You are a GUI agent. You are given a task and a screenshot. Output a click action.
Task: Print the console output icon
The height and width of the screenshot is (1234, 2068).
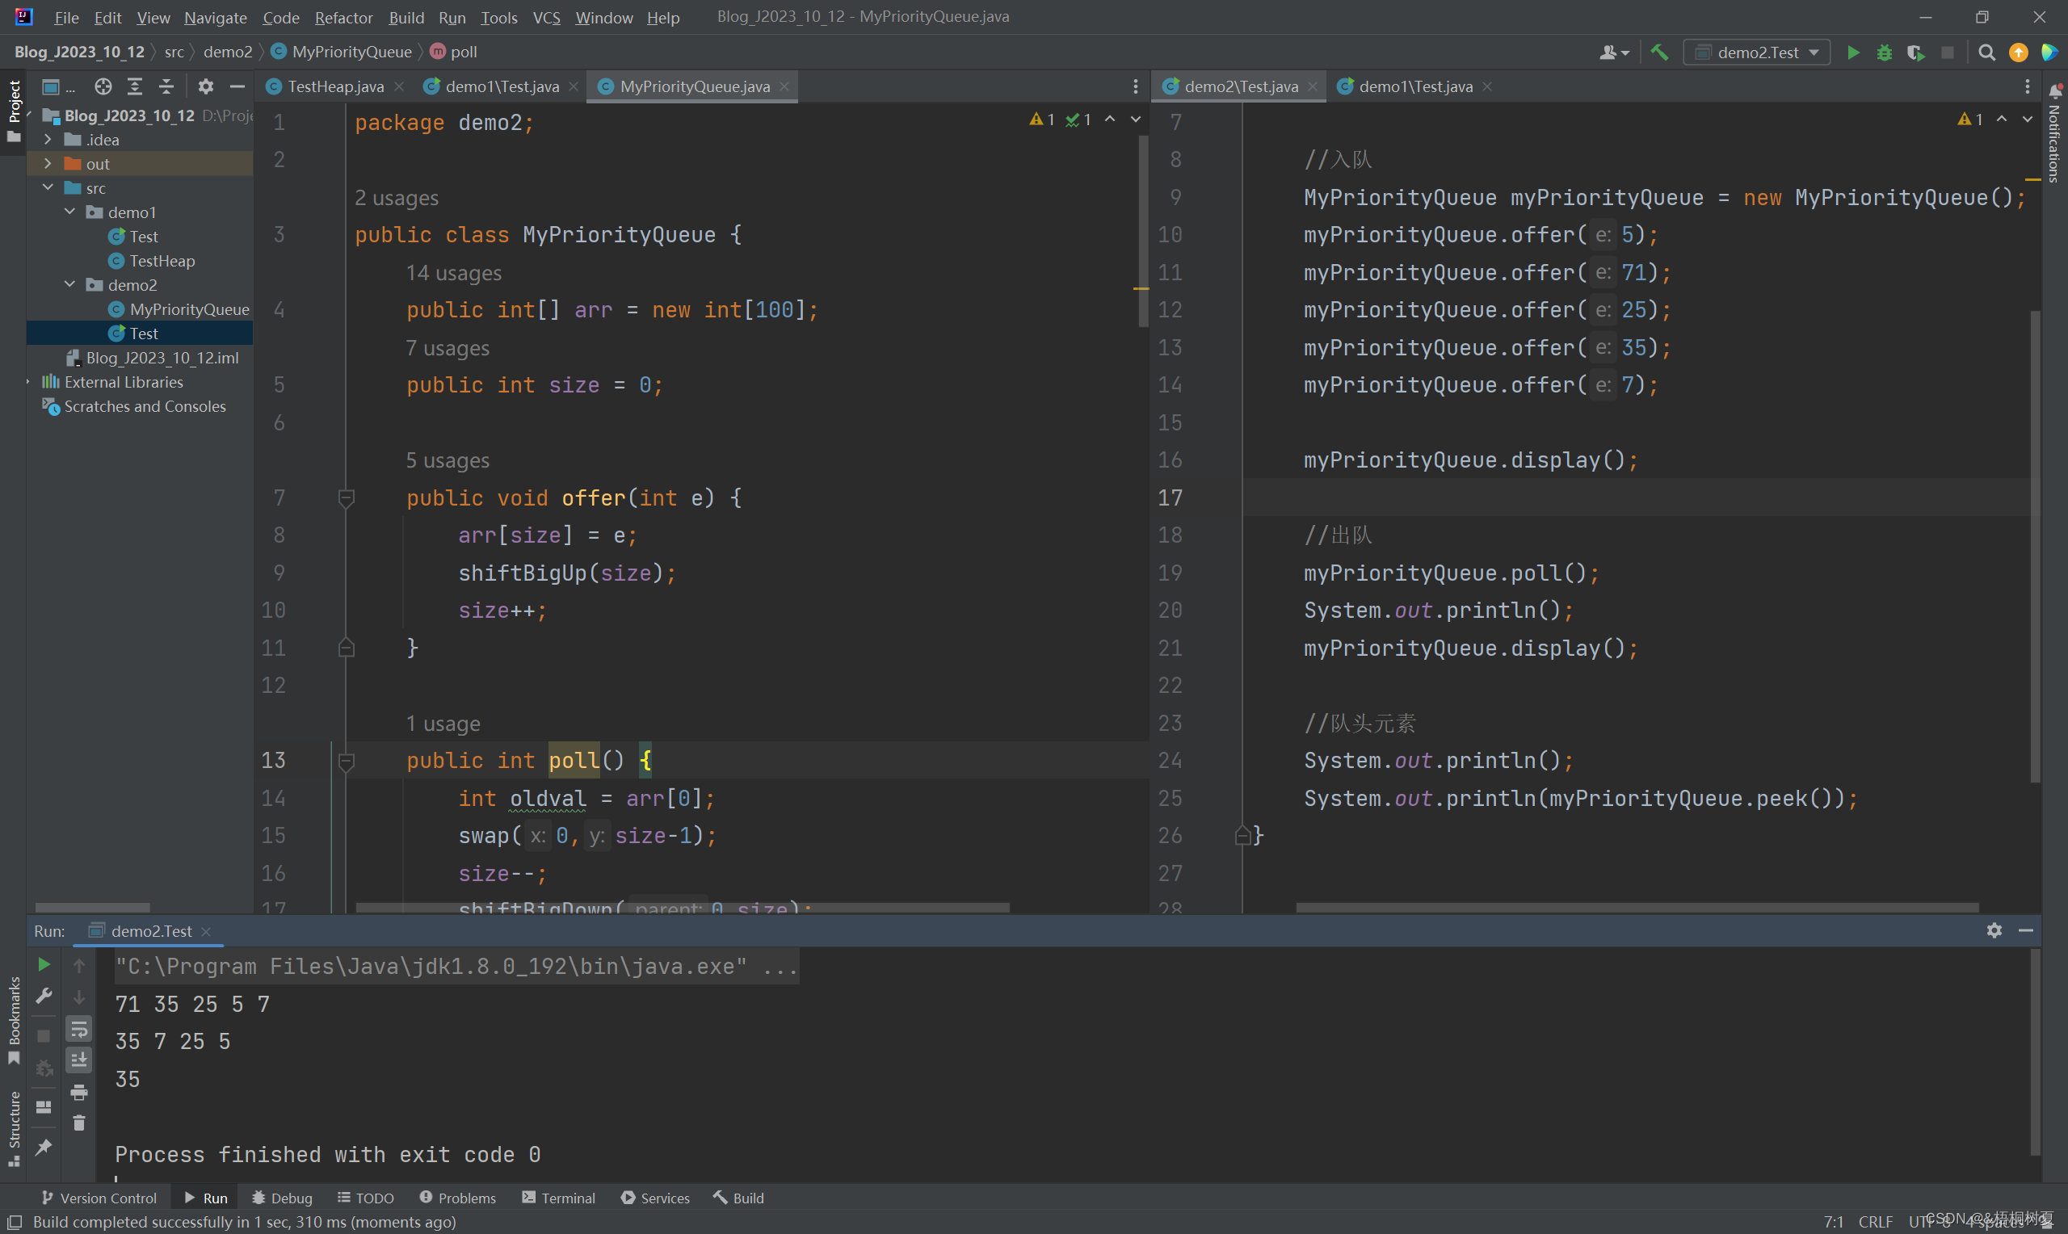79,1092
